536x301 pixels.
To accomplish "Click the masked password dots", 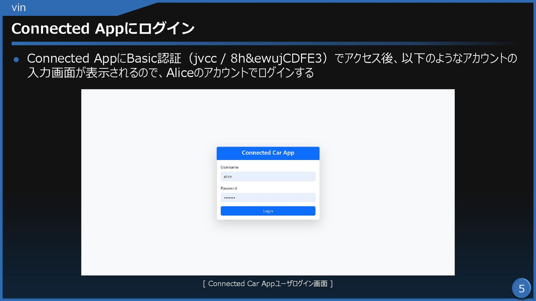I will click(x=229, y=198).
